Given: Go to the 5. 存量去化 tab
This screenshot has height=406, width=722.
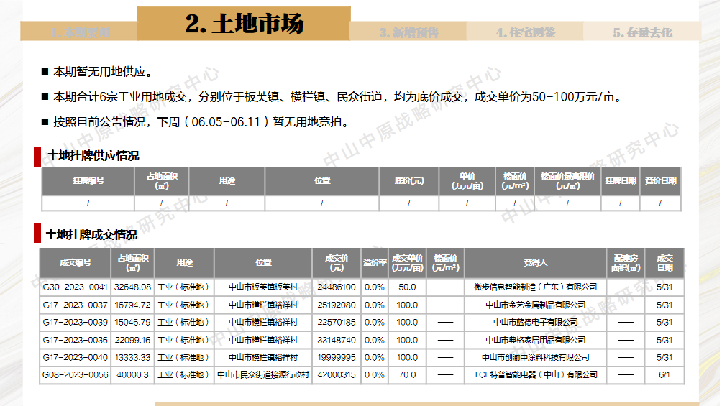Looking at the screenshot, I should coord(641,32).
